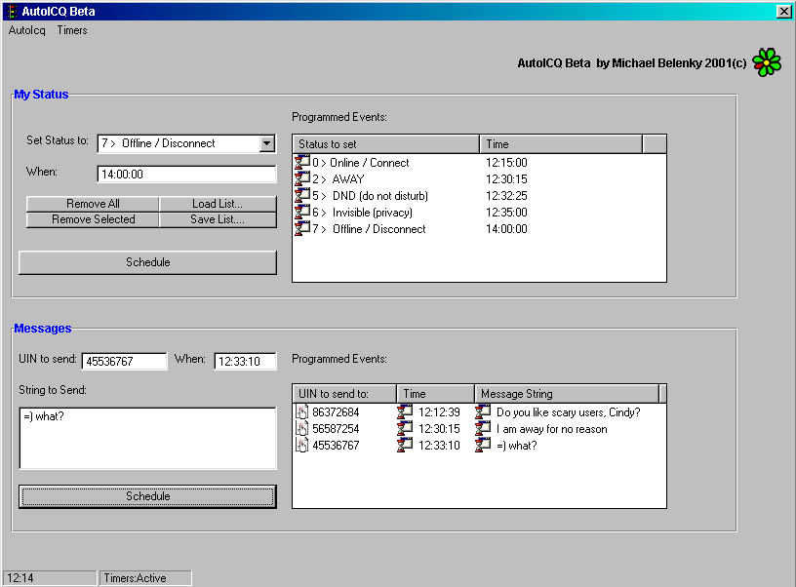Click the Save List... button
This screenshot has height=587, width=796.
(x=218, y=219)
